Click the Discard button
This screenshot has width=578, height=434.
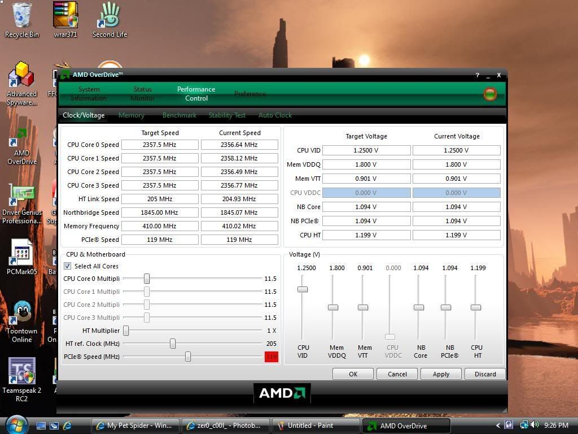coord(485,374)
